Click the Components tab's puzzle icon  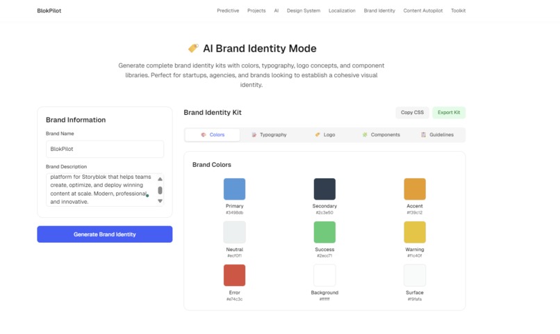tap(365, 135)
